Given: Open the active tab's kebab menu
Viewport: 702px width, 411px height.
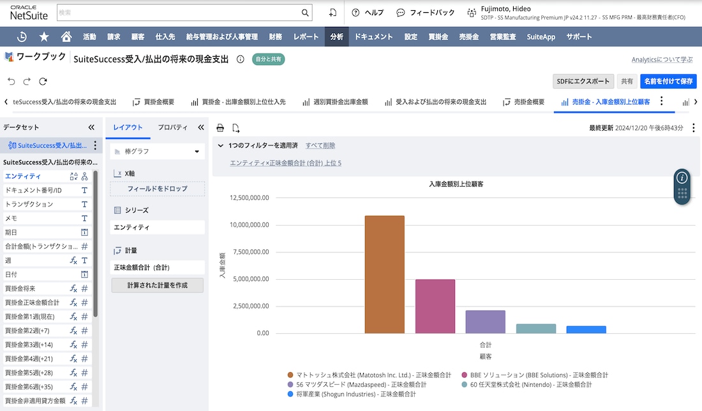Looking at the screenshot, I should 661,101.
